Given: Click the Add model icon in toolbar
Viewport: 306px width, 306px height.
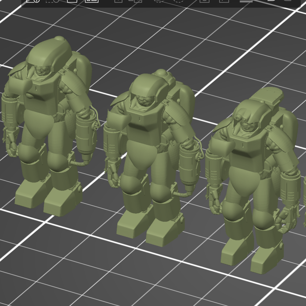Looking at the screenshot, I should 33,1.
